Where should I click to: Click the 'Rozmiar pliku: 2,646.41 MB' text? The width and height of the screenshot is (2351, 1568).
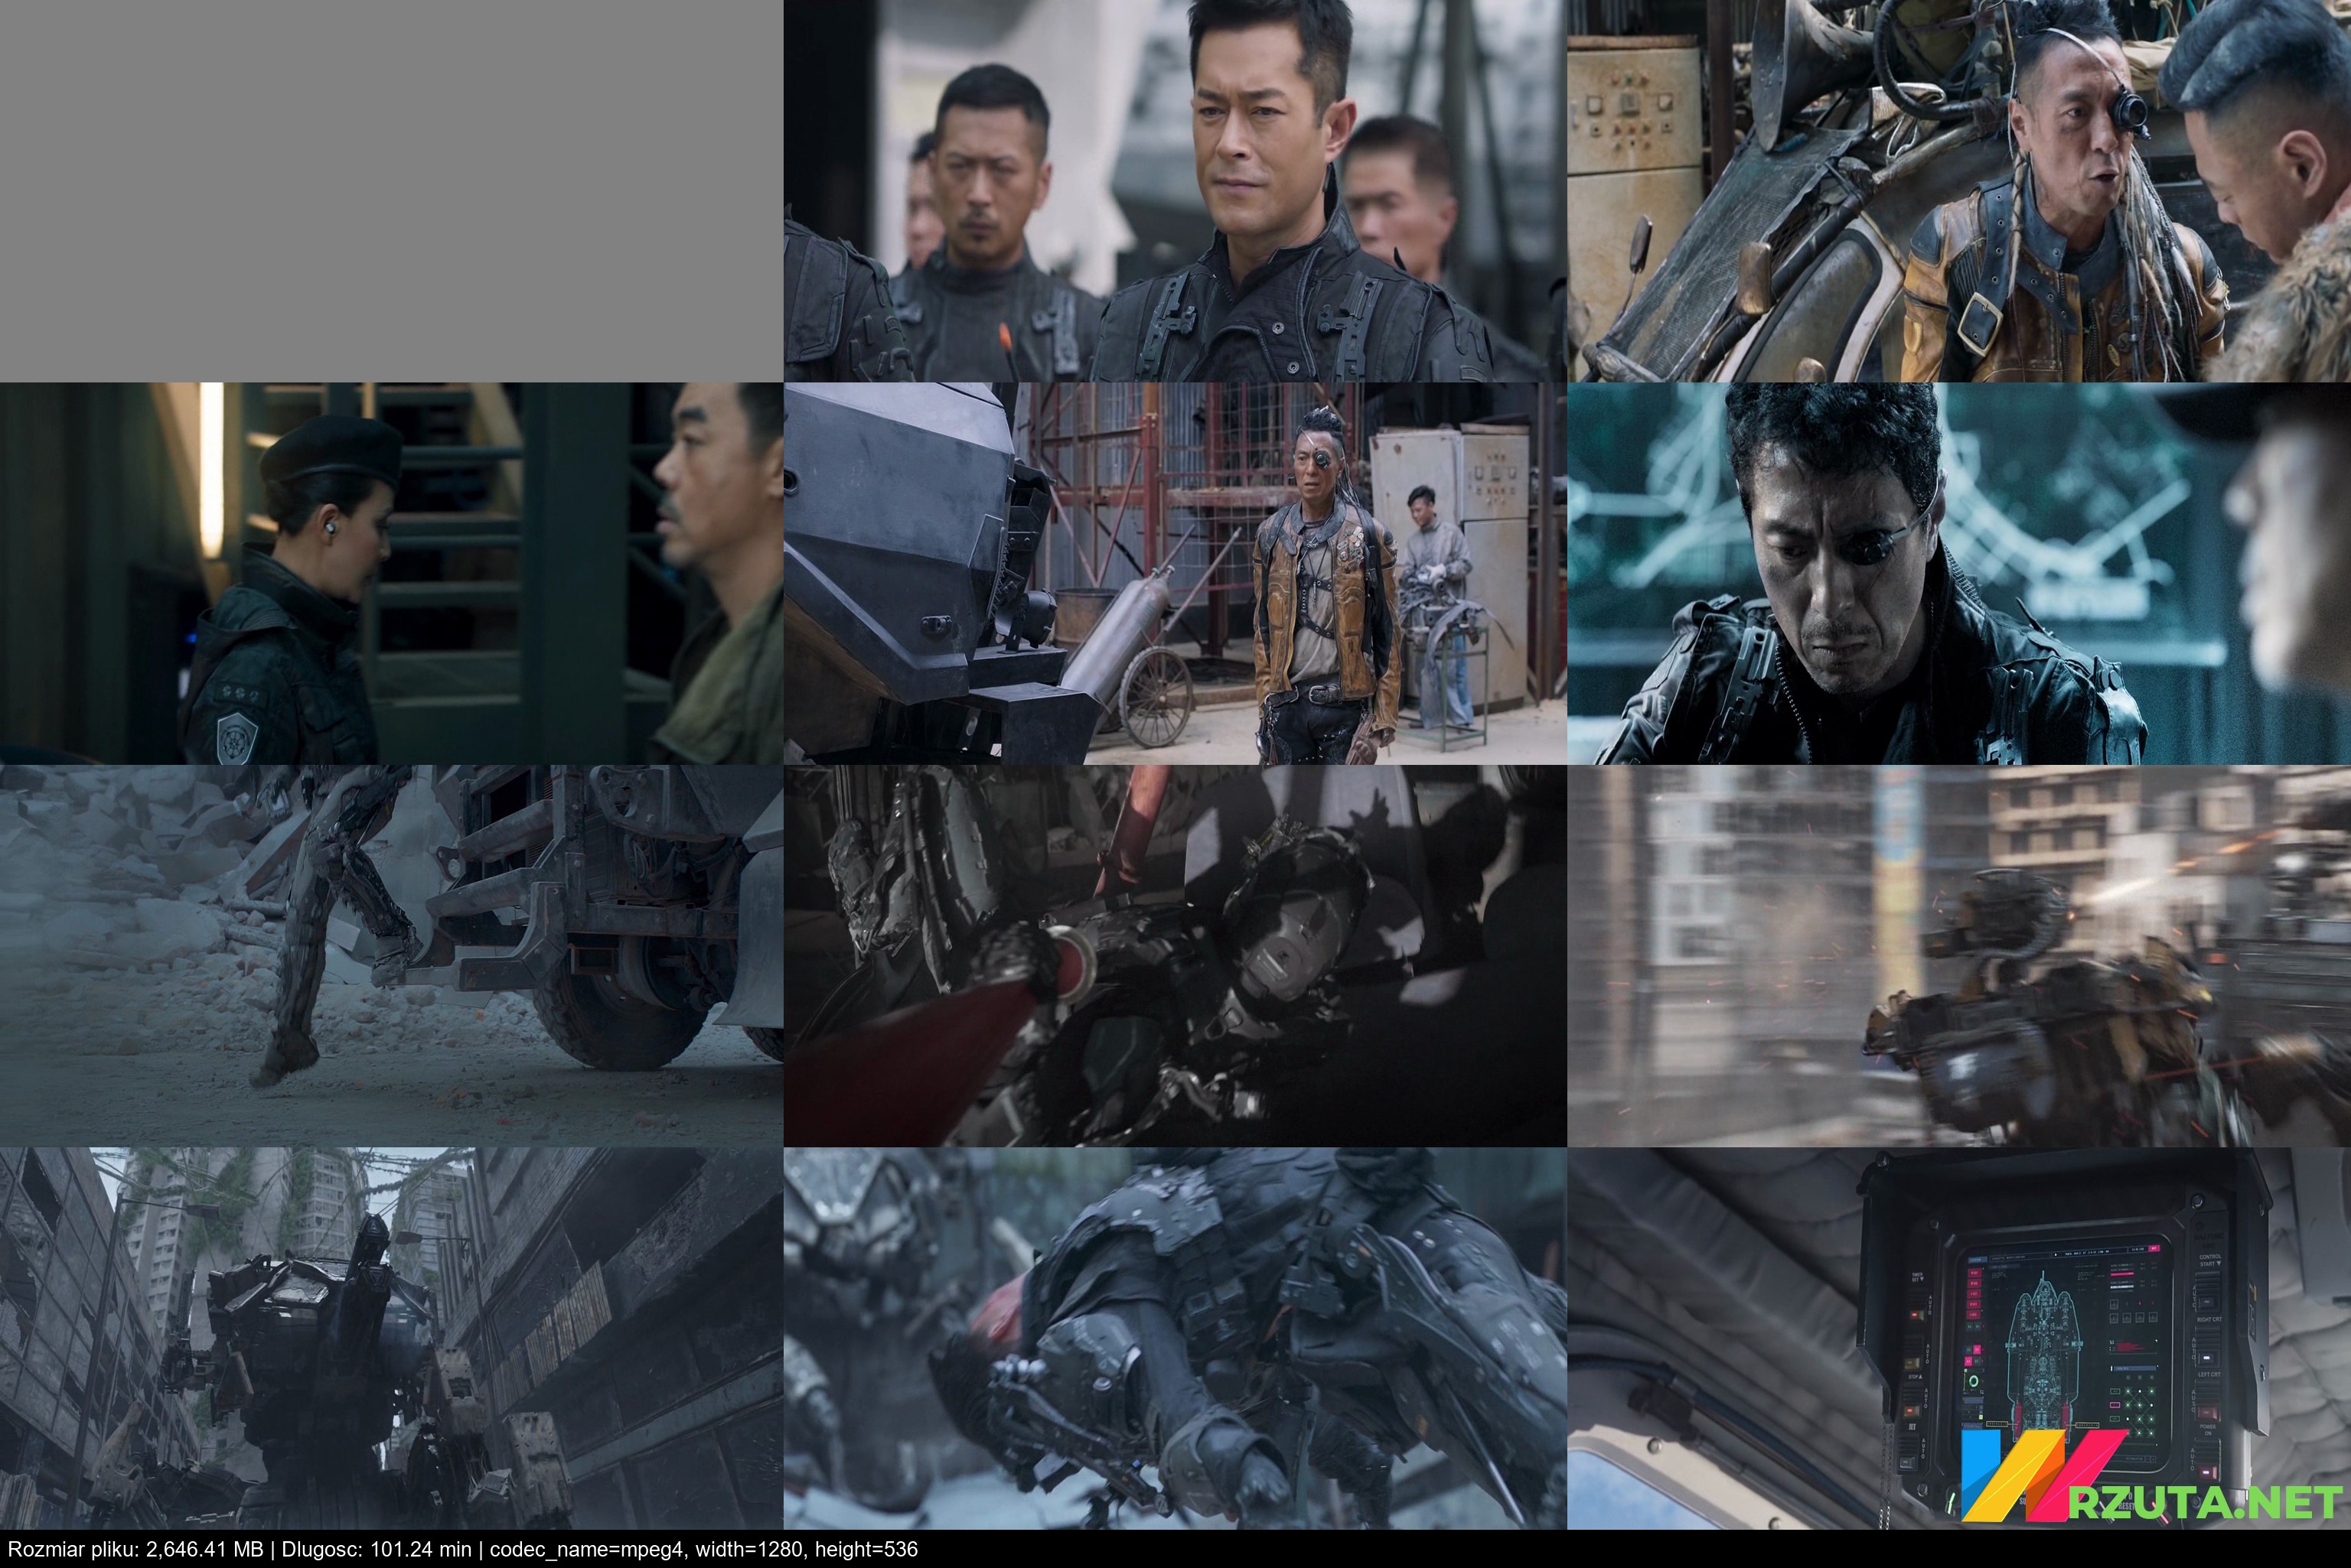[135, 1550]
